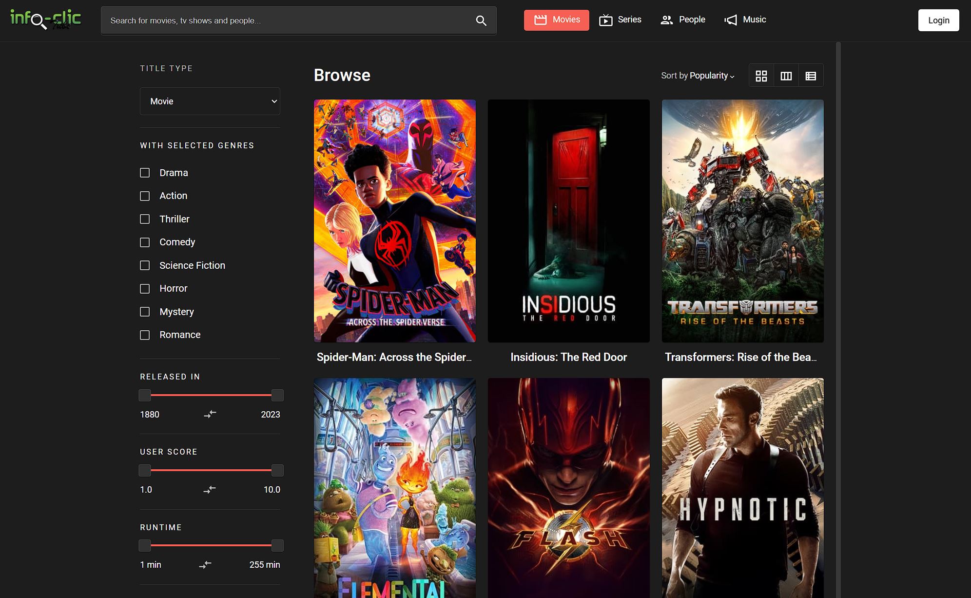Switch to list view layout icon
Image resolution: width=971 pixels, height=598 pixels.
tap(811, 76)
